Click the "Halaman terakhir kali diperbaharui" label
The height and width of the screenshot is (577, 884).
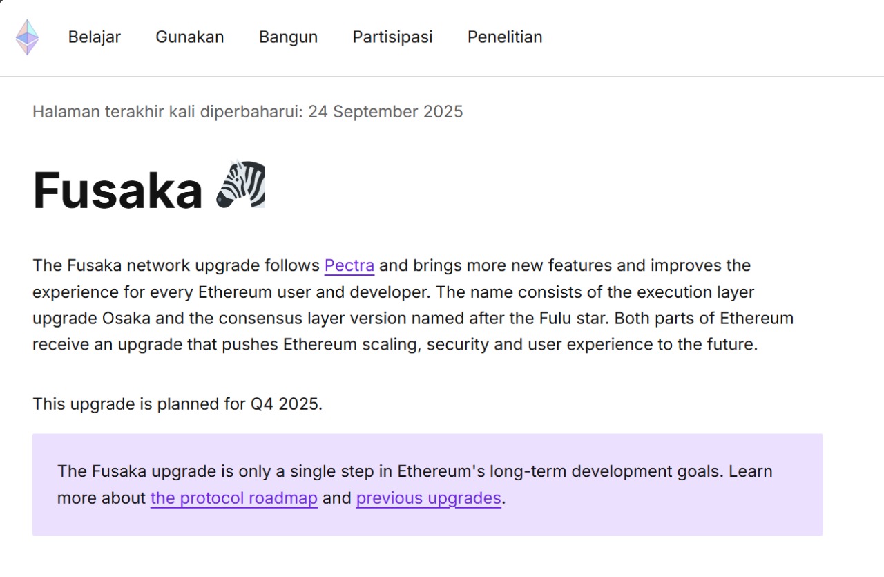click(167, 112)
